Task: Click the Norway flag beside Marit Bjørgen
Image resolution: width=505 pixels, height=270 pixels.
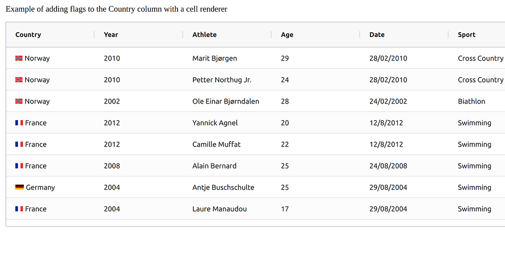Action: tap(19, 58)
